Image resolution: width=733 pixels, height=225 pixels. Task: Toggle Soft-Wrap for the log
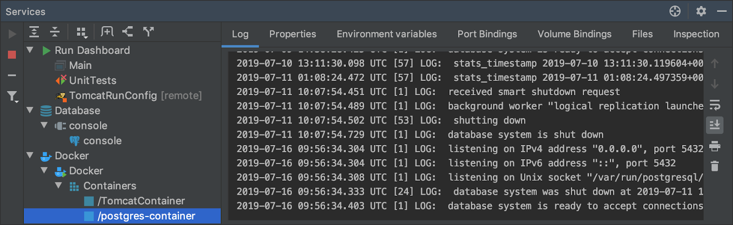coord(715,105)
